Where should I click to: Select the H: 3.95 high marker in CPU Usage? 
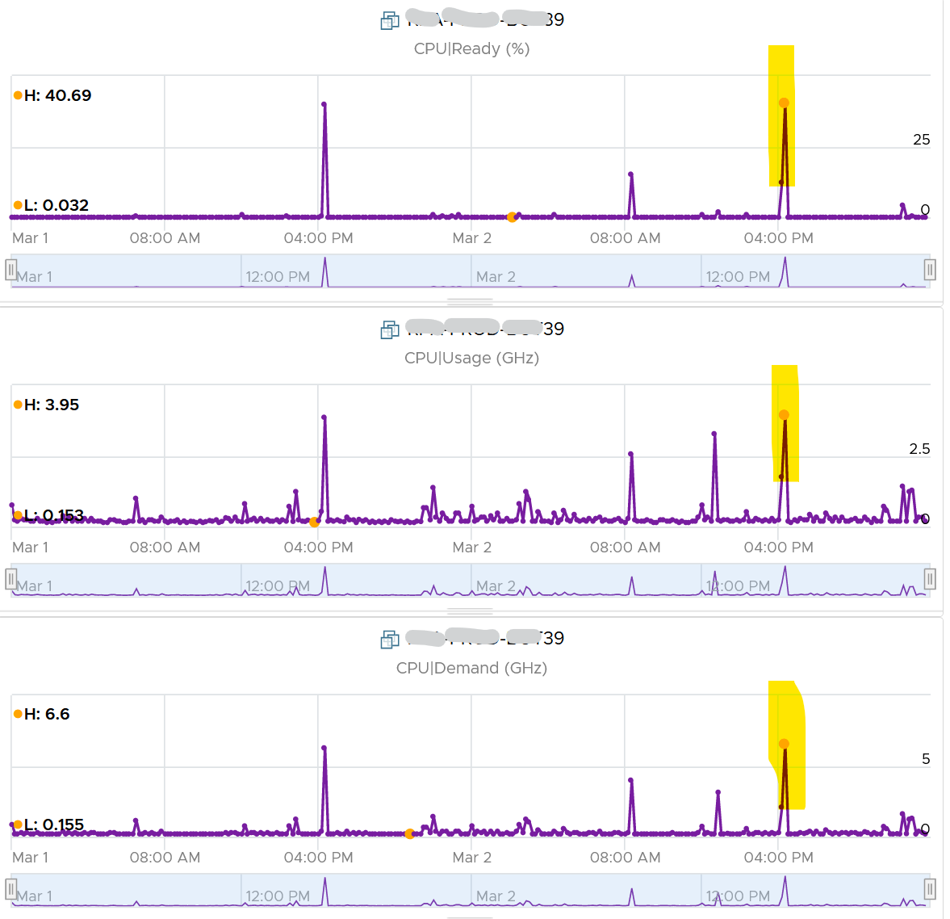coord(47,405)
